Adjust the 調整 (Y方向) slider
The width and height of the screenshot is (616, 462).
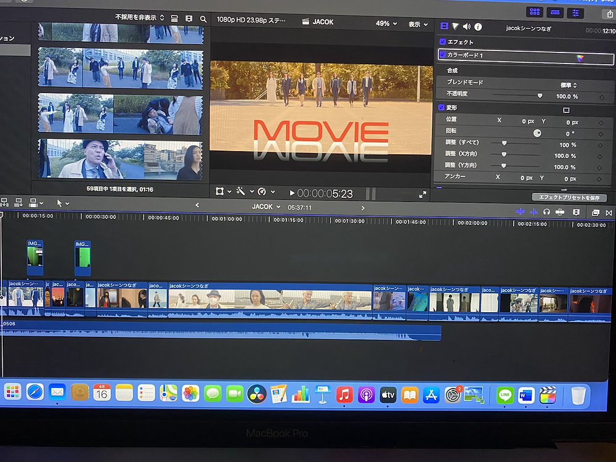[x=503, y=166]
